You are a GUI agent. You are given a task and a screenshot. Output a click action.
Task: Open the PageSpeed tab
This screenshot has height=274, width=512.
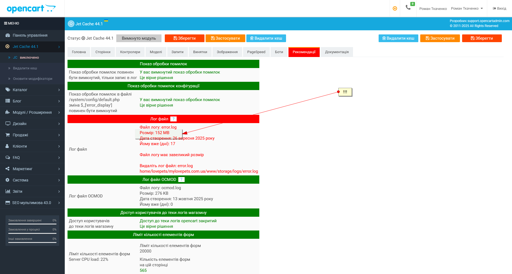coord(256,52)
